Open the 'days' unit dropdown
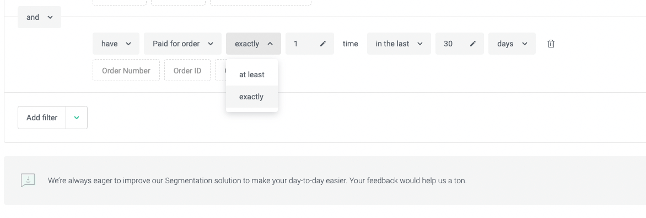Screen dimensions: 646x218 pyautogui.click(x=512, y=44)
